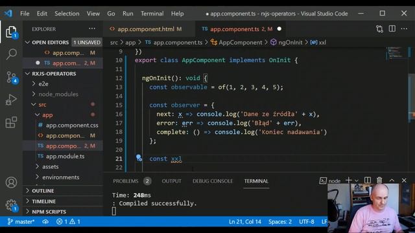Open the Explorer view in activity bar
Image resolution: width=415 pixels, height=233 pixels.
11,32
